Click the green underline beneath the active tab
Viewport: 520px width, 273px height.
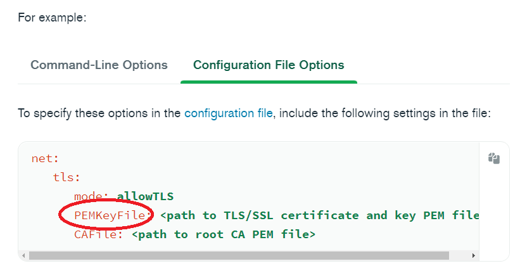pyautogui.click(x=269, y=82)
